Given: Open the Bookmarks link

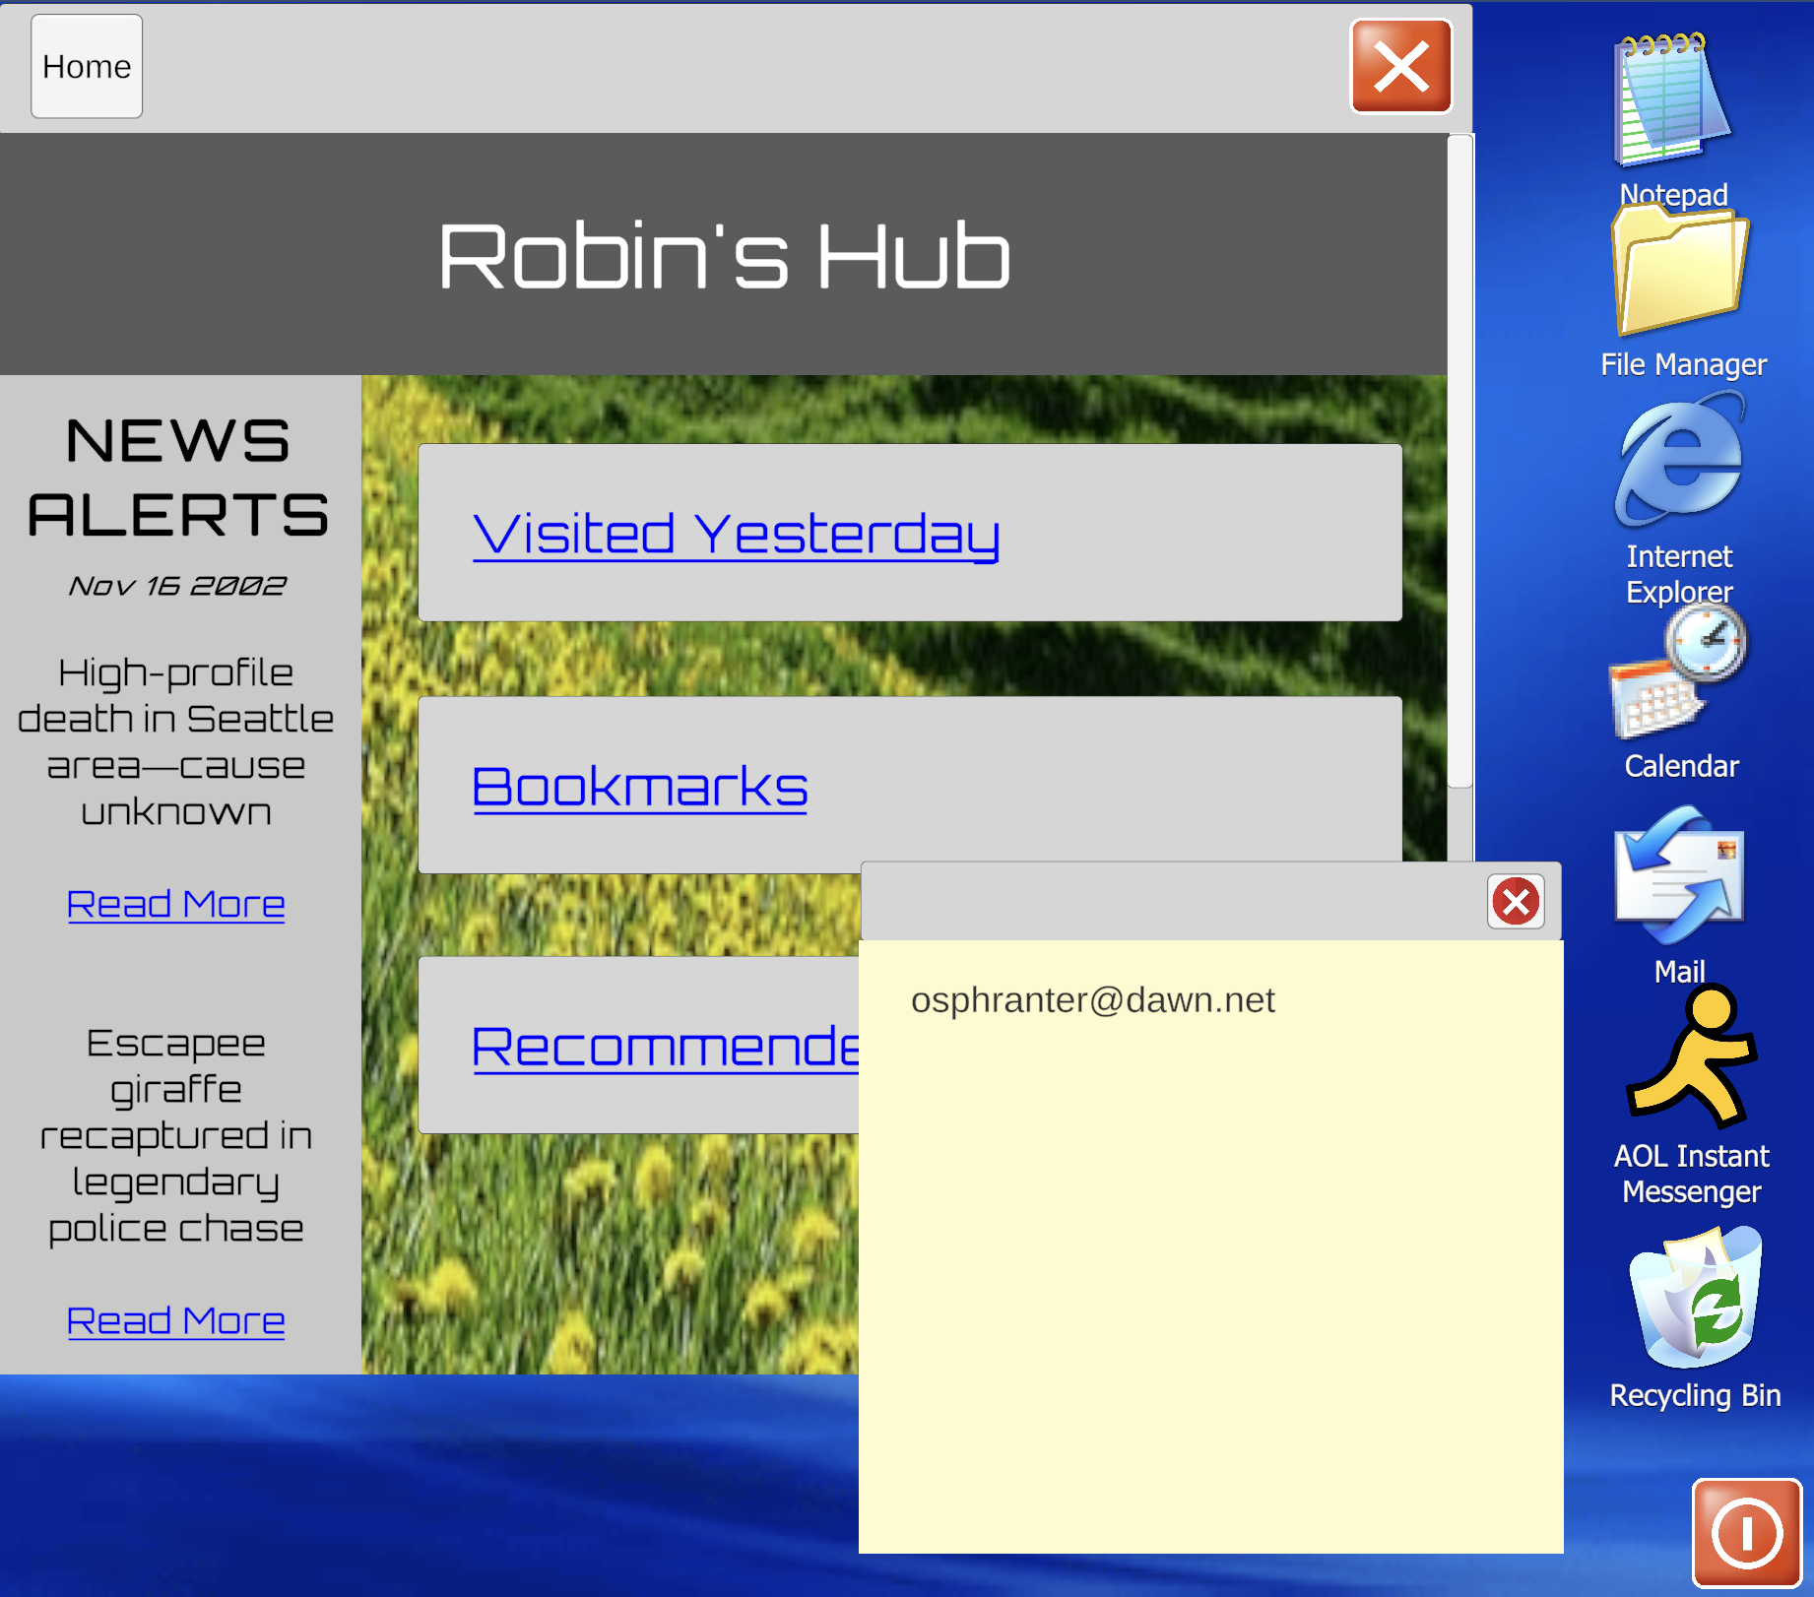Looking at the screenshot, I should (640, 787).
